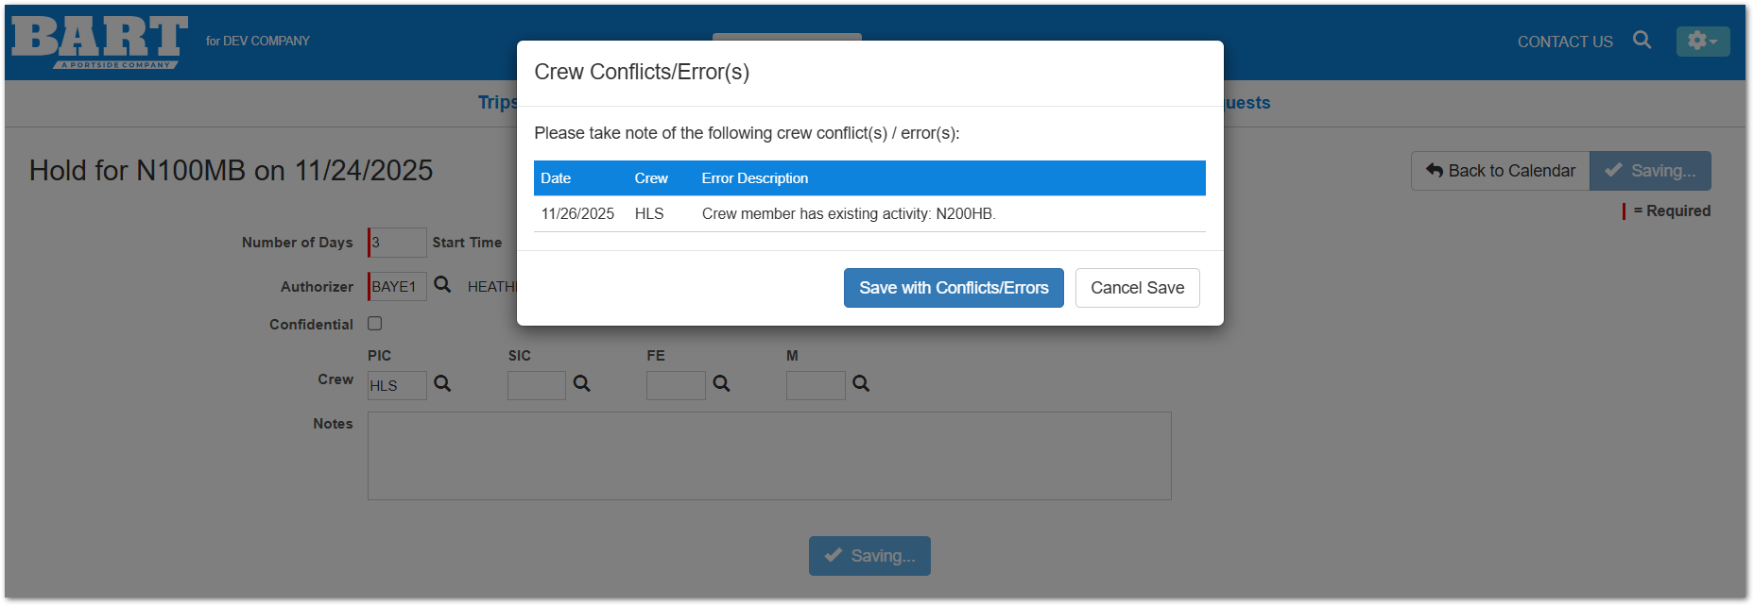The width and height of the screenshot is (1754, 606).
Task: Click the bottom Saving... button
Action: coord(869,556)
